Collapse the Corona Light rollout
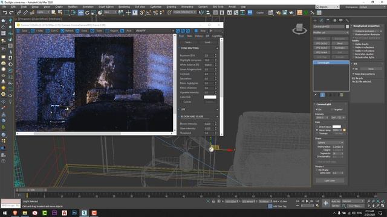Screen dimensions: 387x217 point(314,104)
